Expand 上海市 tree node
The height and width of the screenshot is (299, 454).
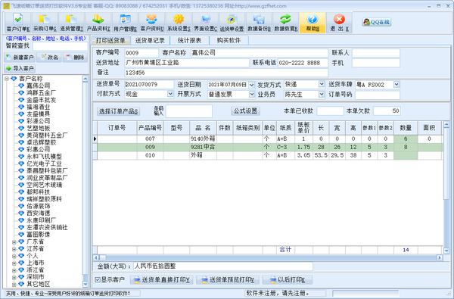[14, 263]
